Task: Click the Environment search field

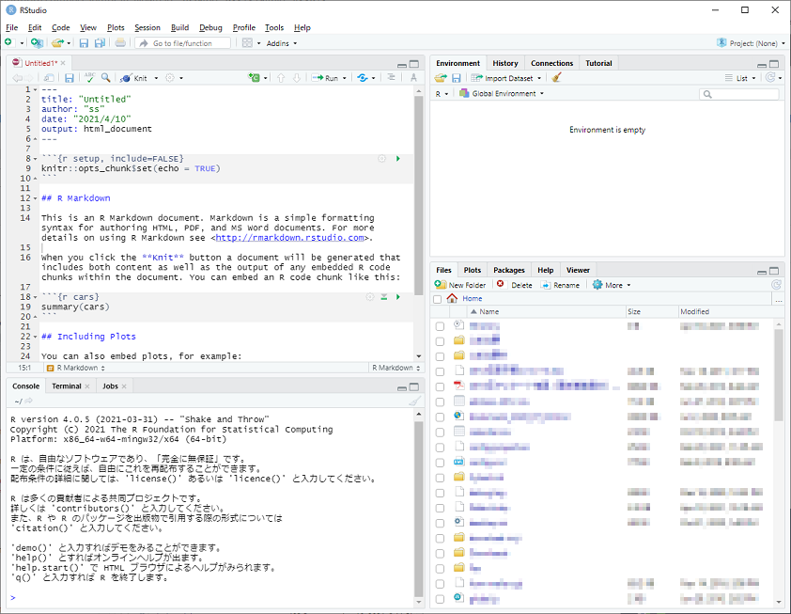Action: coord(739,94)
